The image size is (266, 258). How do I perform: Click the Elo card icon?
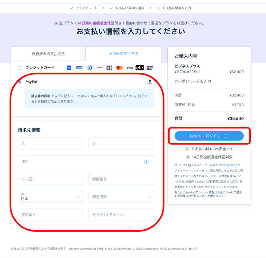(140, 68)
